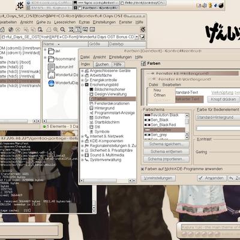Viewport: 240px width, 240px height.
Task: Click Schema entfernen button
Action: pos(166,152)
